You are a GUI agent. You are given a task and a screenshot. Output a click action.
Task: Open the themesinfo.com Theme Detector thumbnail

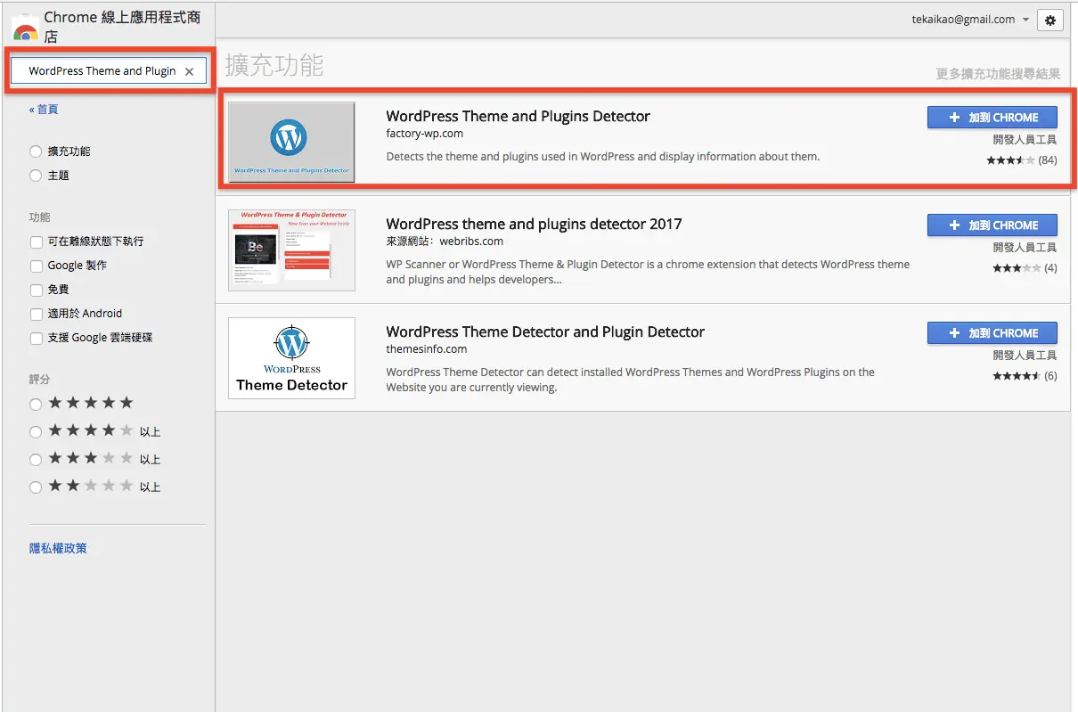[x=291, y=358]
